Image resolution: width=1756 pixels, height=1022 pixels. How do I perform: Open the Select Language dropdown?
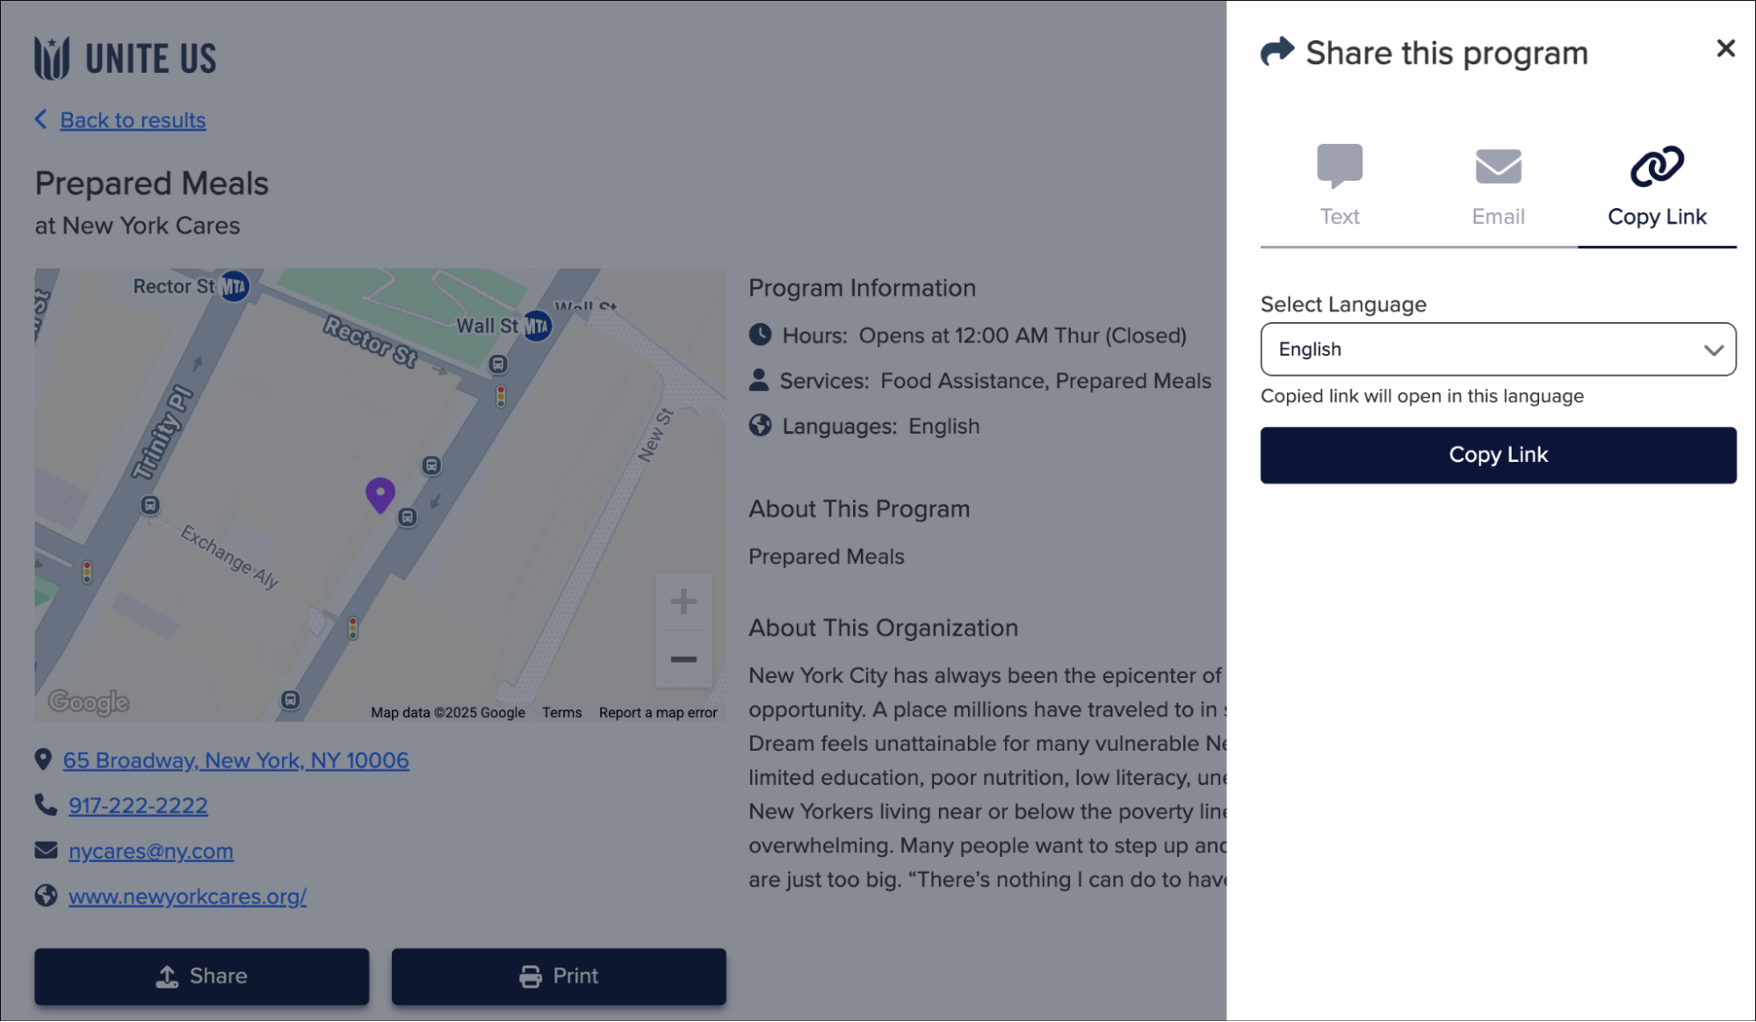tap(1497, 349)
